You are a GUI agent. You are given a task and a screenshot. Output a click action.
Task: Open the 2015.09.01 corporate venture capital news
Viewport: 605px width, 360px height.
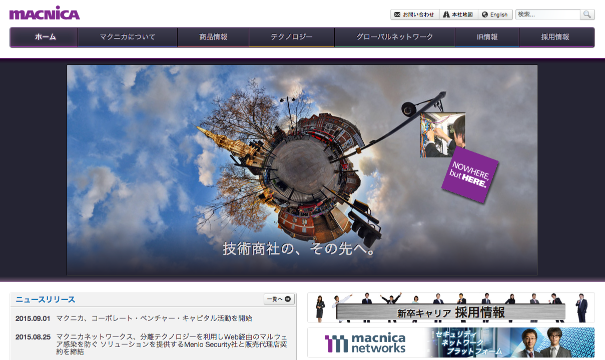click(154, 318)
